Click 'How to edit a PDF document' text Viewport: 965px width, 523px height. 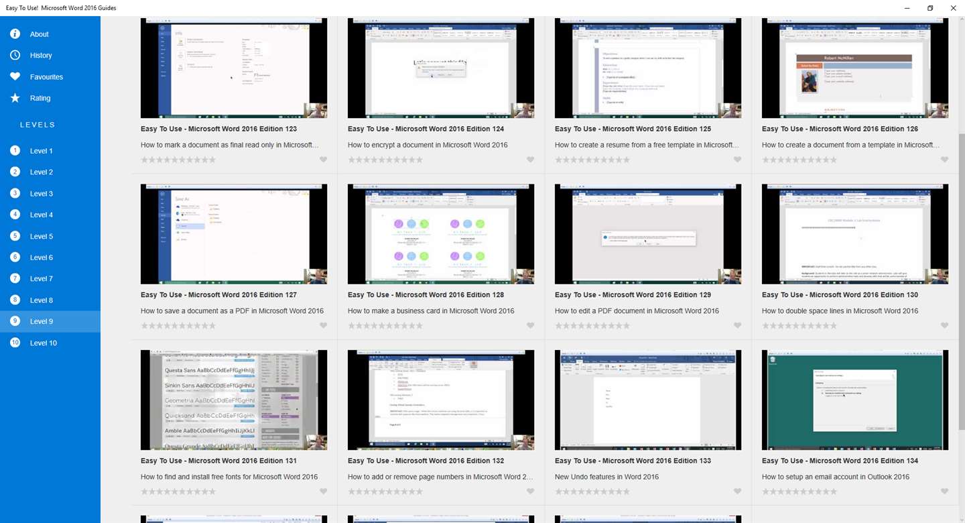point(637,311)
